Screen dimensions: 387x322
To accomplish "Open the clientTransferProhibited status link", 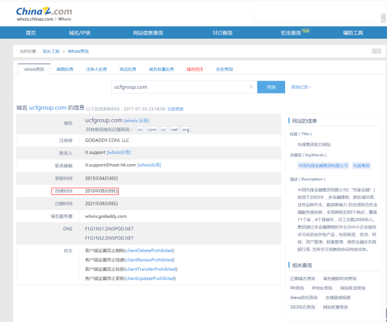I will [x=151, y=269].
